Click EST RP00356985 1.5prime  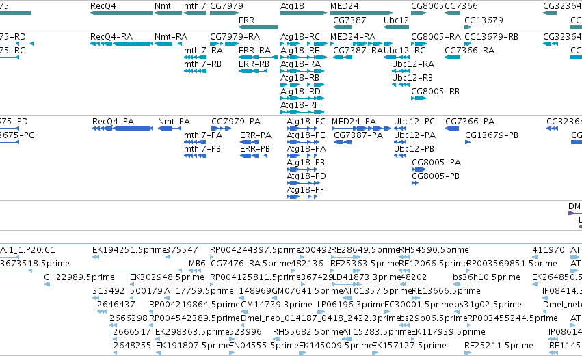point(468,271)
